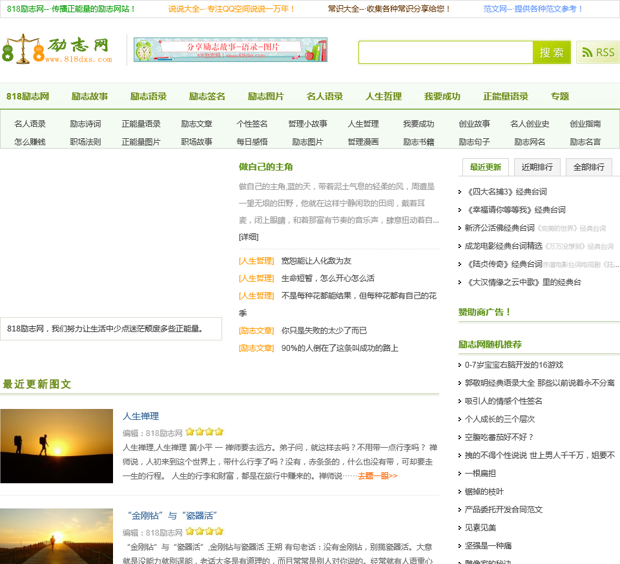Open 常识大全 top link

point(389,8)
